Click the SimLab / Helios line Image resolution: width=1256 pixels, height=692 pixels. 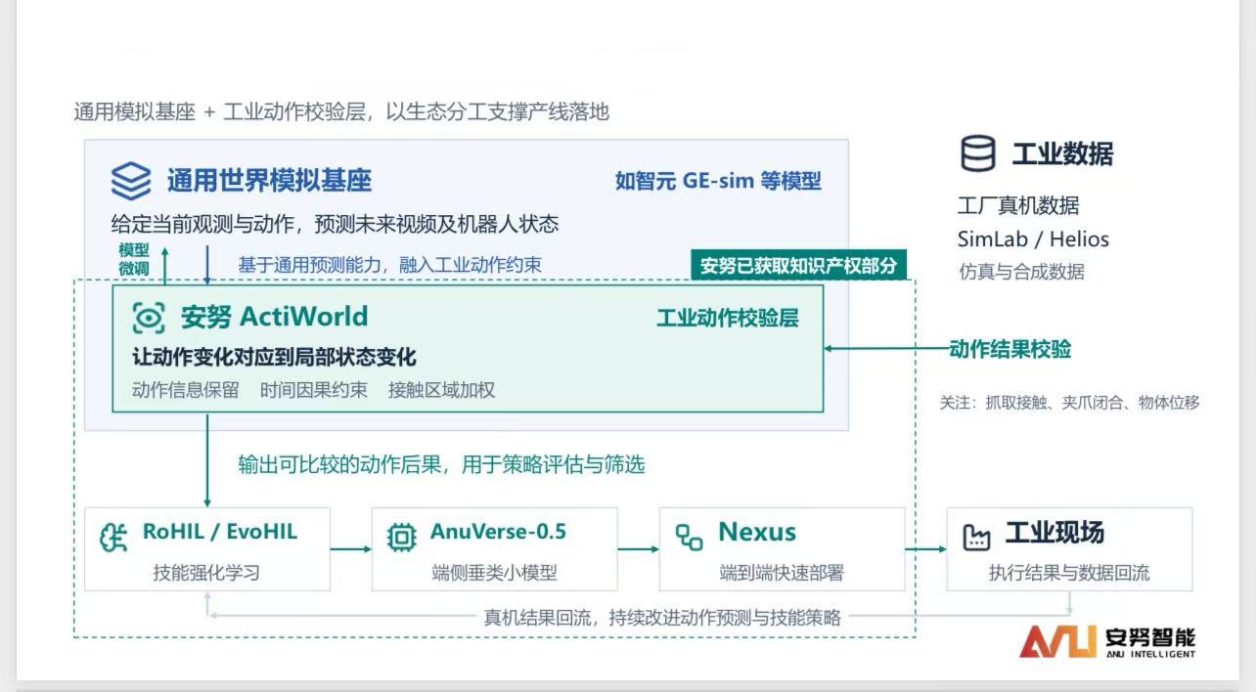1033,238
